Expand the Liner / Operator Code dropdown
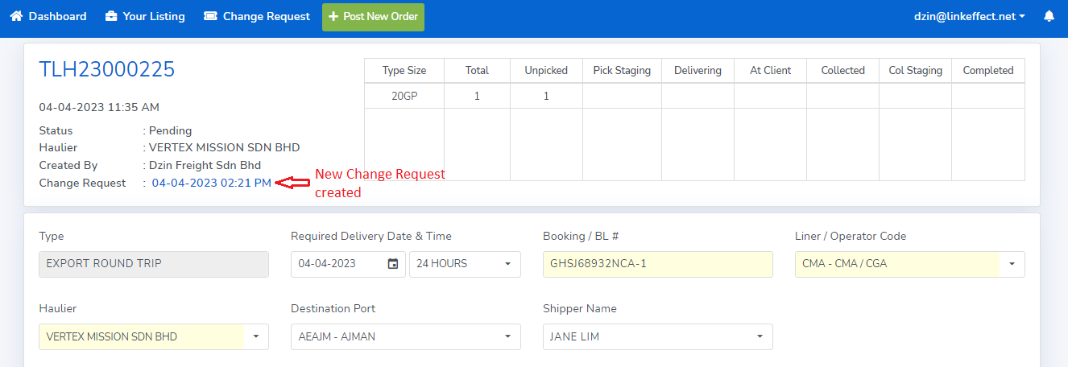 (x=909, y=264)
